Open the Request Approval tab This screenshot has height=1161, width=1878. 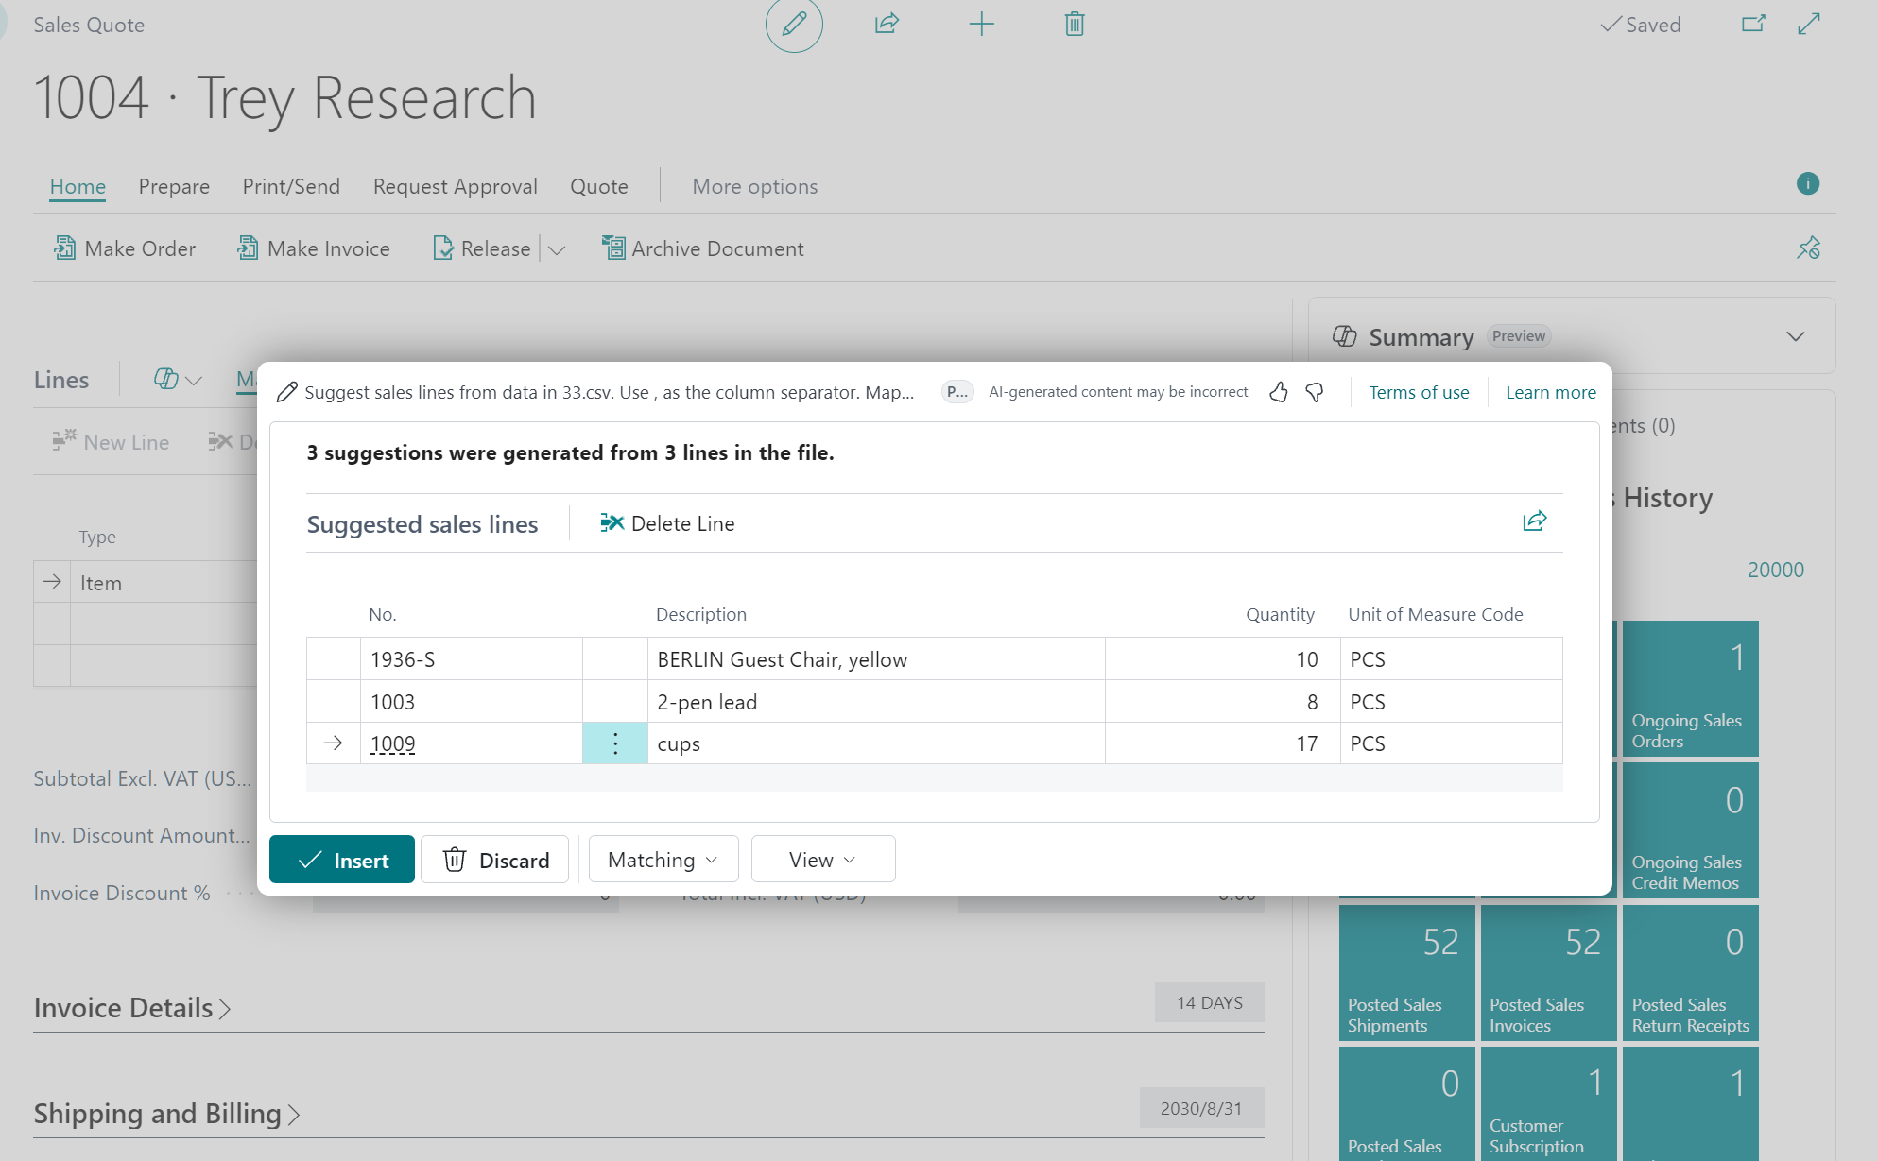455,186
